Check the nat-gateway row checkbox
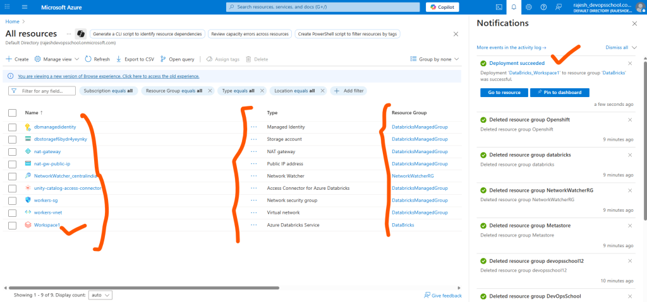This screenshot has height=302, width=647. point(13,151)
